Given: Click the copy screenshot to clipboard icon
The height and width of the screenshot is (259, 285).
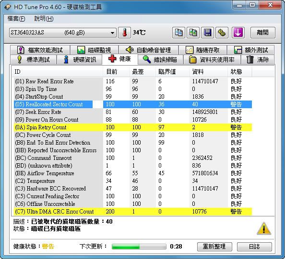Looking at the screenshot, I should (x=193, y=33).
